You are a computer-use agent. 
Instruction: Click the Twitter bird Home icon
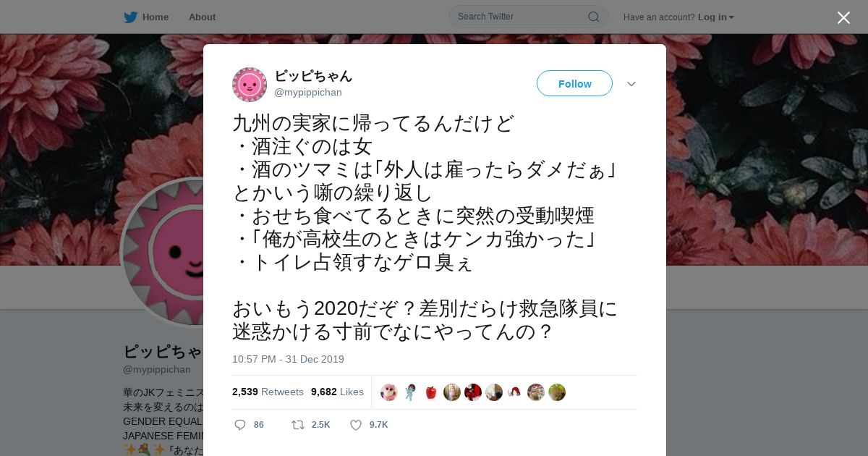[x=130, y=17]
